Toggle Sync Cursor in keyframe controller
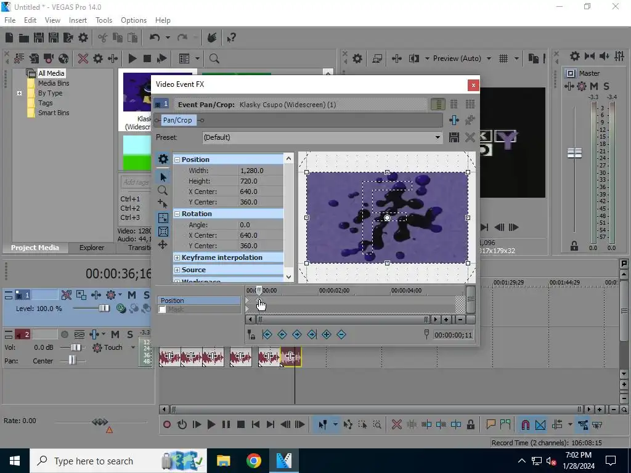This screenshot has width=631, height=473. click(x=251, y=334)
